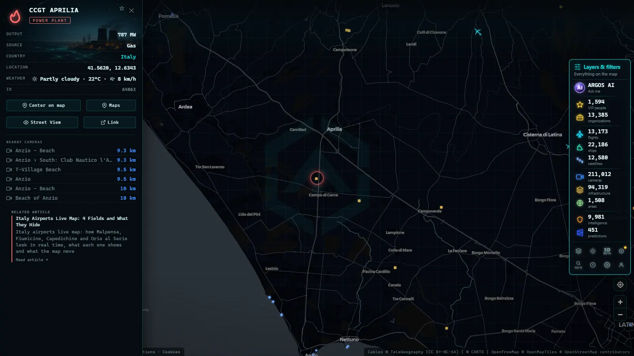Viewport: 634px width, 356px height.
Task: Click the flame power plant icon
Action: click(15, 17)
